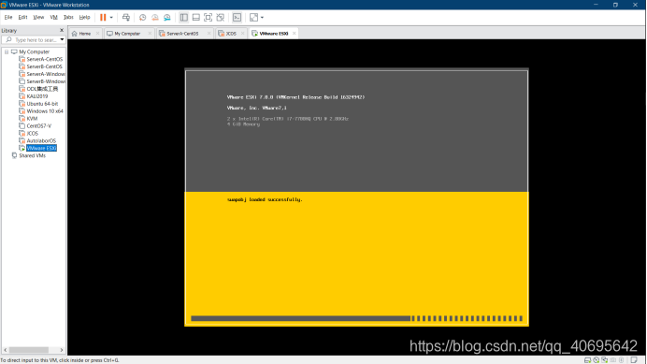Click inside the ESXi VM console
The image size is (647, 364).
(356, 197)
